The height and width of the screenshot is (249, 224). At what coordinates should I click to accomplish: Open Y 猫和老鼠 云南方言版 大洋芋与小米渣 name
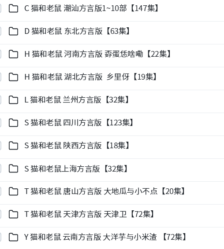click(105, 237)
